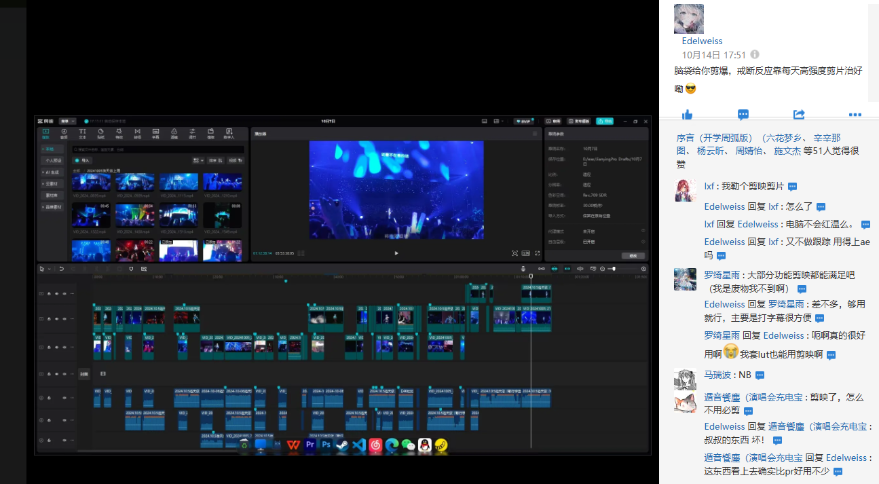Open the 滤镜 filters tab
The height and width of the screenshot is (484, 879).
coord(174,134)
